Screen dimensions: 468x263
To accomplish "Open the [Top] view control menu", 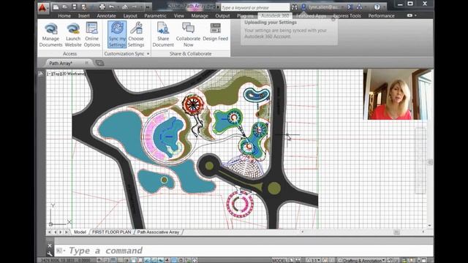I will pos(56,74).
